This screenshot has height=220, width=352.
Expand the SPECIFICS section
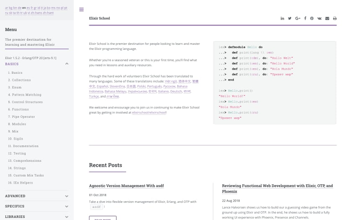[67, 206]
